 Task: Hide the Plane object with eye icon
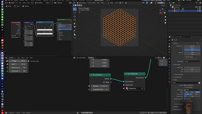point(198,11)
